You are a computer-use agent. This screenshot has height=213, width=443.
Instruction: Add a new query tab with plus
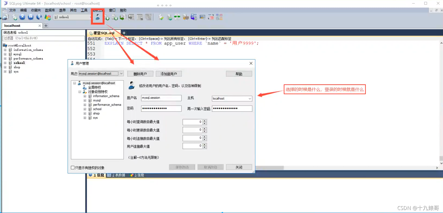pos(124,33)
